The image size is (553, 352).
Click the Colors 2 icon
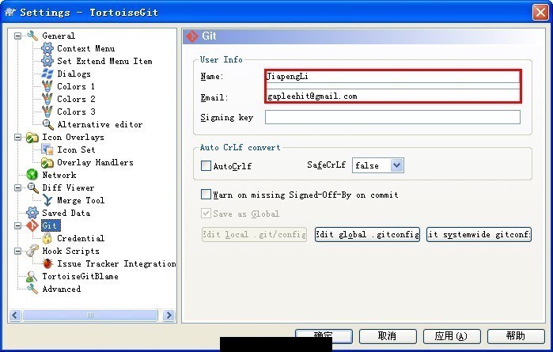[x=47, y=99]
